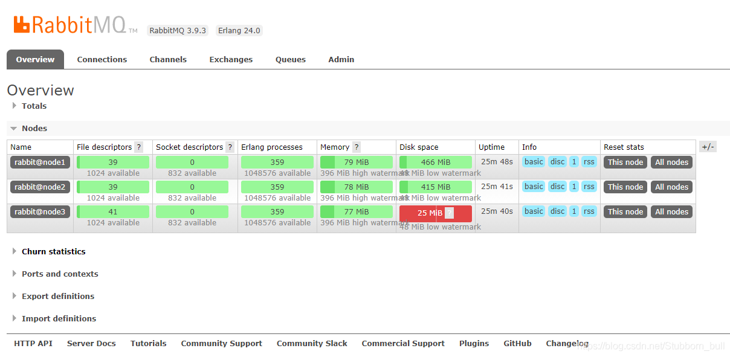Click This node reset for rabbit@node2
Screen dimensions: 730x357
(x=625, y=187)
